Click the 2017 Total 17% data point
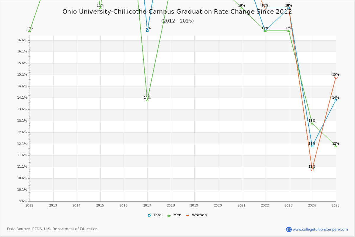Screen dimensions: 355x237 click(x=147, y=31)
